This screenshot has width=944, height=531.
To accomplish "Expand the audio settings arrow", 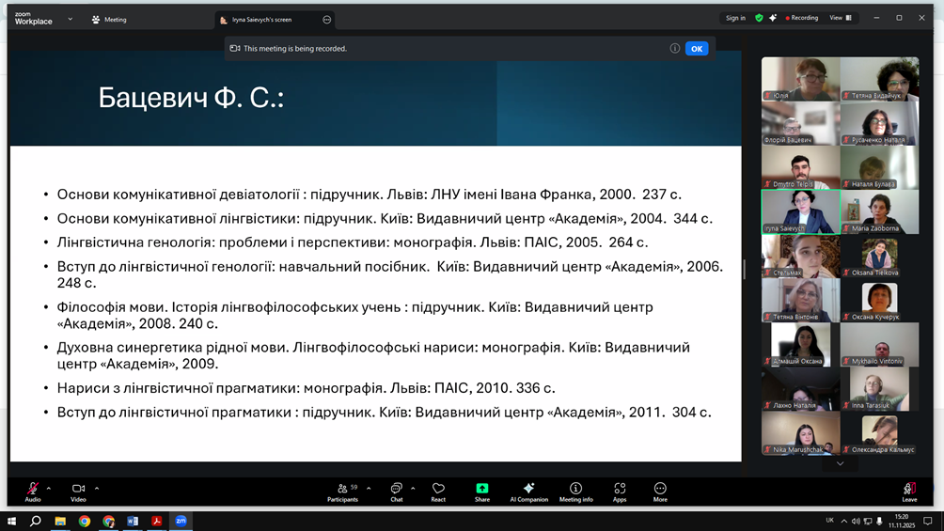I will pyautogui.click(x=49, y=488).
